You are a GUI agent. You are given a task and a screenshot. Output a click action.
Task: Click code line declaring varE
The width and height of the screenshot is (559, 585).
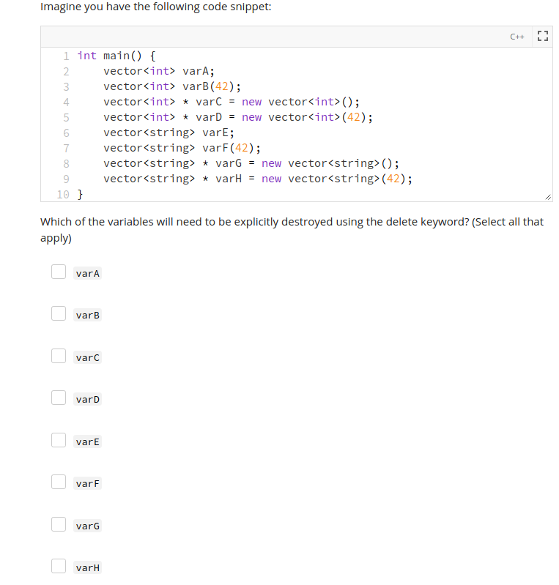pyautogui.click(x=169, y=133)
